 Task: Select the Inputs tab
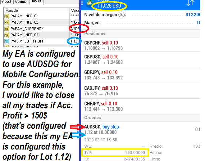37,1
